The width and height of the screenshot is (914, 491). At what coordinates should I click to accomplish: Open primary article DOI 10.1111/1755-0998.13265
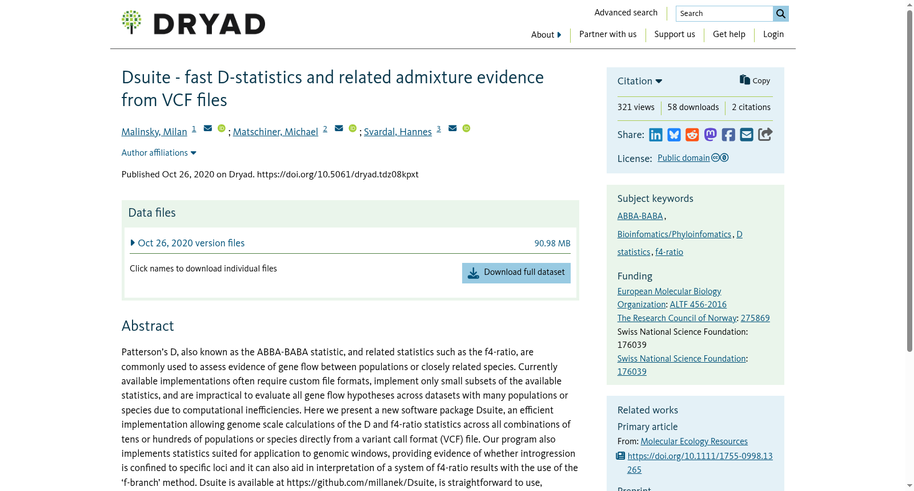[x=700, y=463]
